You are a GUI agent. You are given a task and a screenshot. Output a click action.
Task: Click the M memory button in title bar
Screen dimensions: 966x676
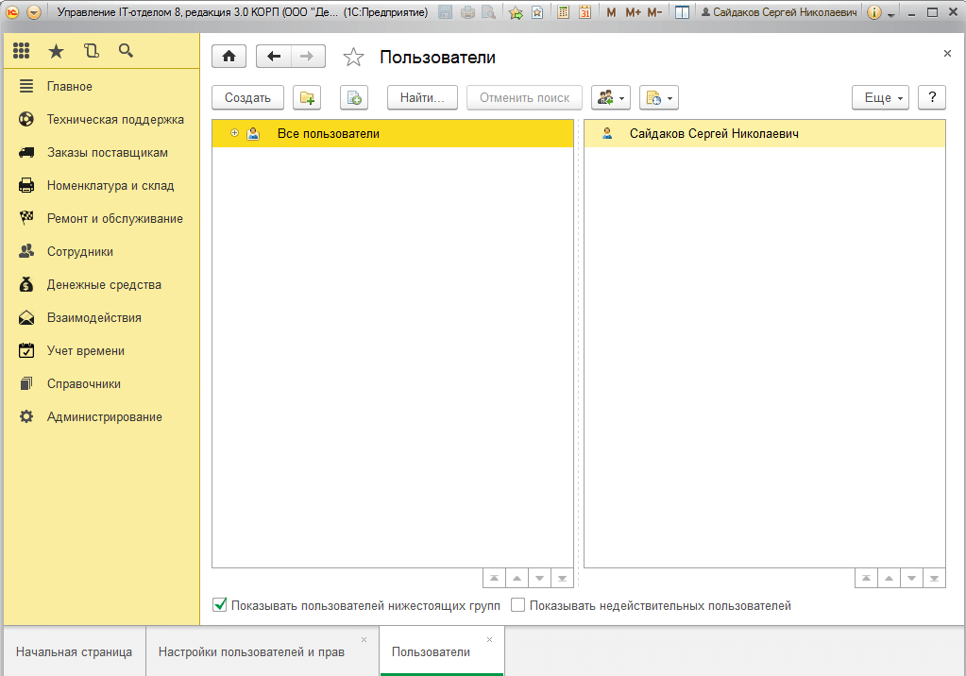tap(611, 11)
